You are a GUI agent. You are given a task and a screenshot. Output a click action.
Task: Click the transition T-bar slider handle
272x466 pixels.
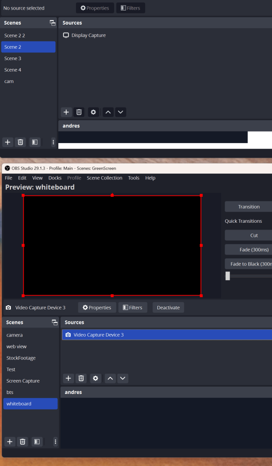[227, 276]
